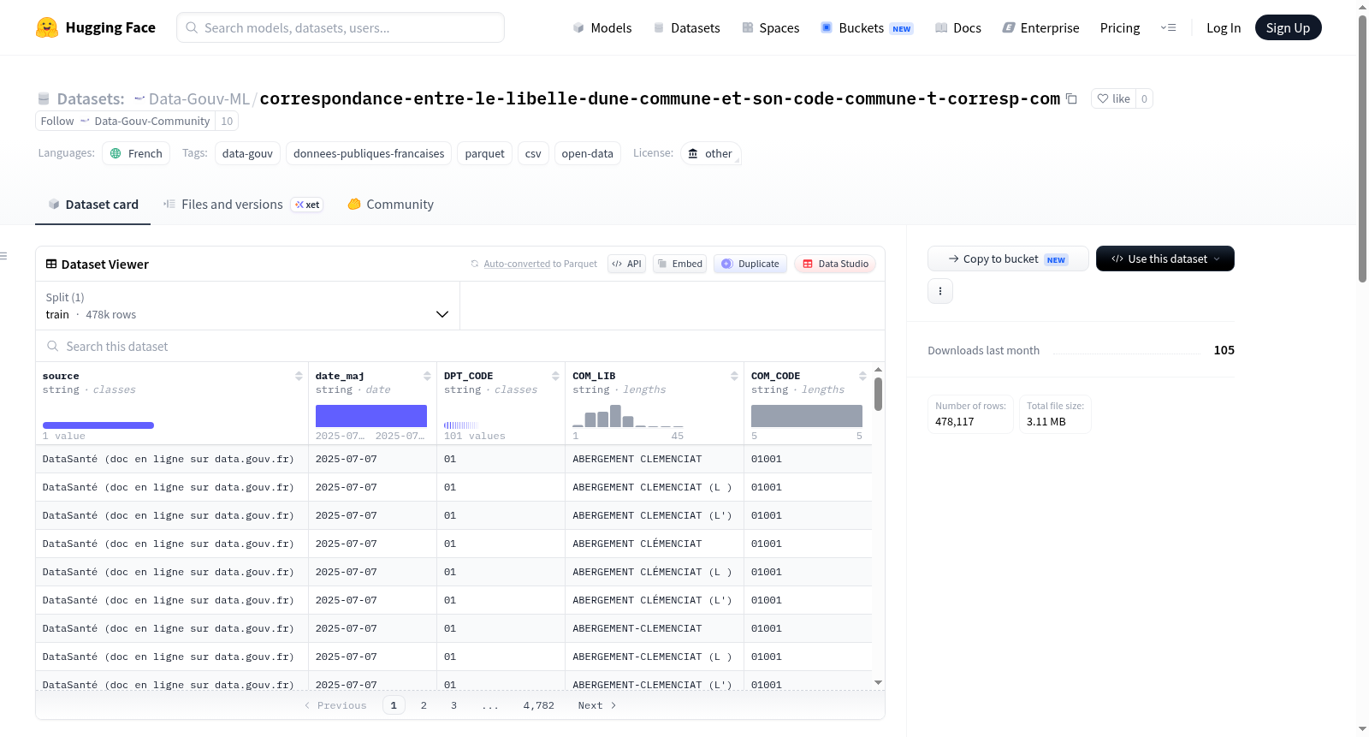Click the Datasets breadcrumb link
Image resolution: width=1369 pixels, height=737 pixels.
[x=90, y=98]
